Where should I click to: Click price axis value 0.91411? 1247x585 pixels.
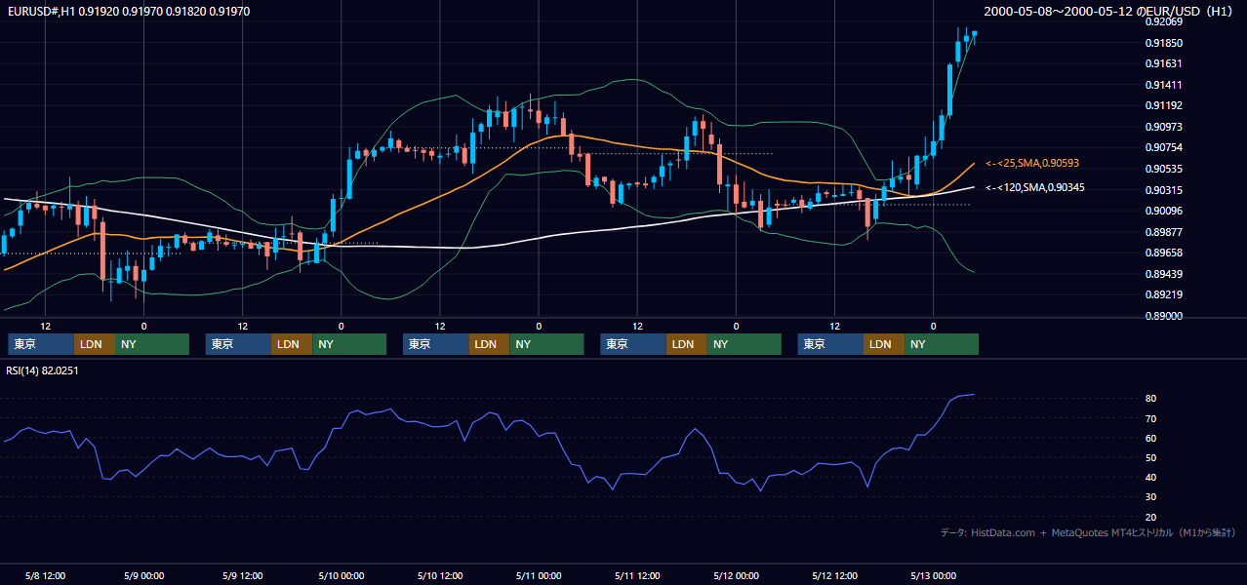coord(1164,85)
